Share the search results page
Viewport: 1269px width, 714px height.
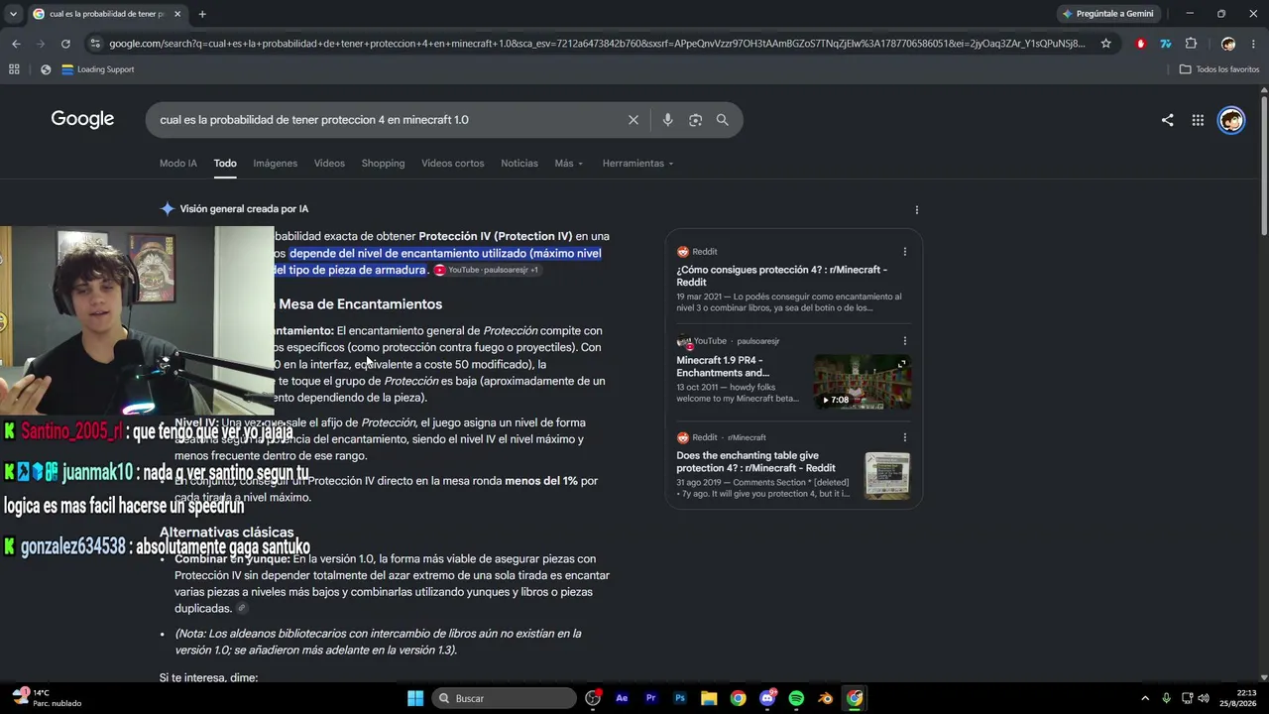click(x=1167, y=120)
